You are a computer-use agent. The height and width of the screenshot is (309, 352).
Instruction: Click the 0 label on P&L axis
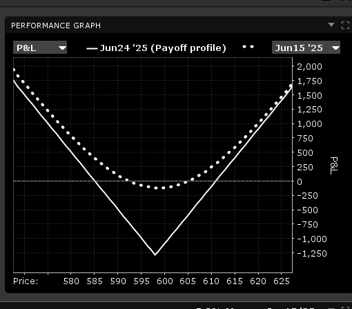tap(300, 182)
